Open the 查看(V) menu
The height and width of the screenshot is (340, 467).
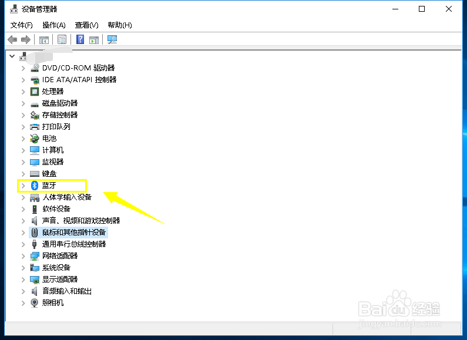point(87,25)
